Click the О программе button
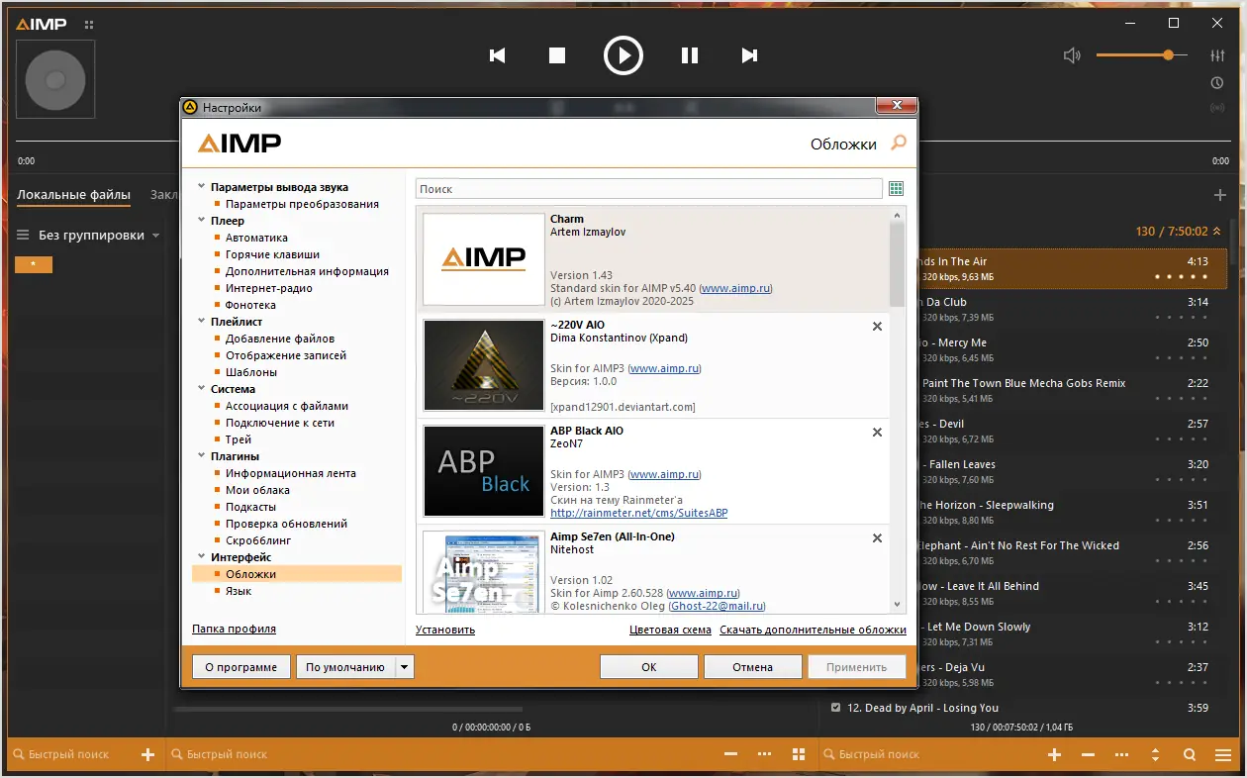The height and width of the screenshot is (778, 1247). [x=241, y=667]
